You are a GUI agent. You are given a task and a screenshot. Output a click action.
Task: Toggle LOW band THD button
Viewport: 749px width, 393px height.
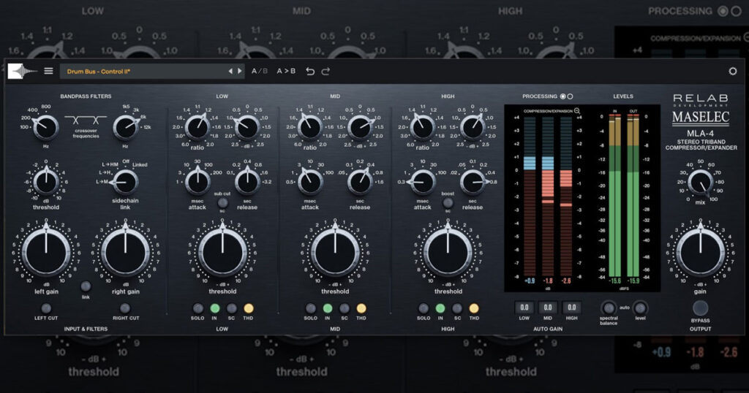[x=249, y=308]
